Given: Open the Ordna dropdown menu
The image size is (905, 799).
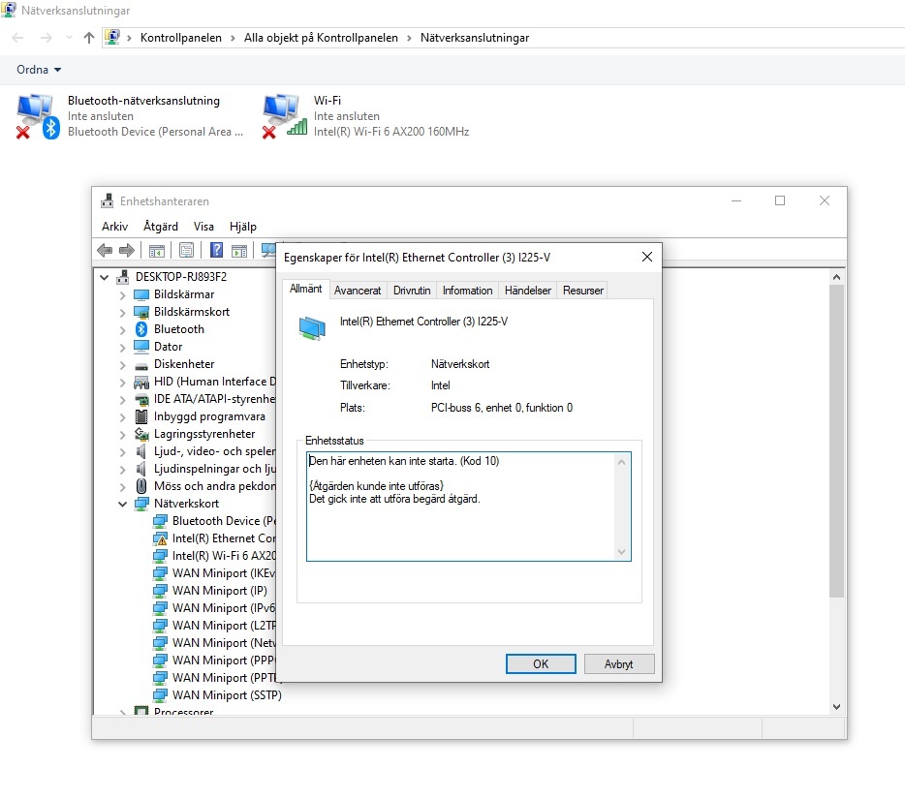Looking at the screenshot, I should point(39,69).
